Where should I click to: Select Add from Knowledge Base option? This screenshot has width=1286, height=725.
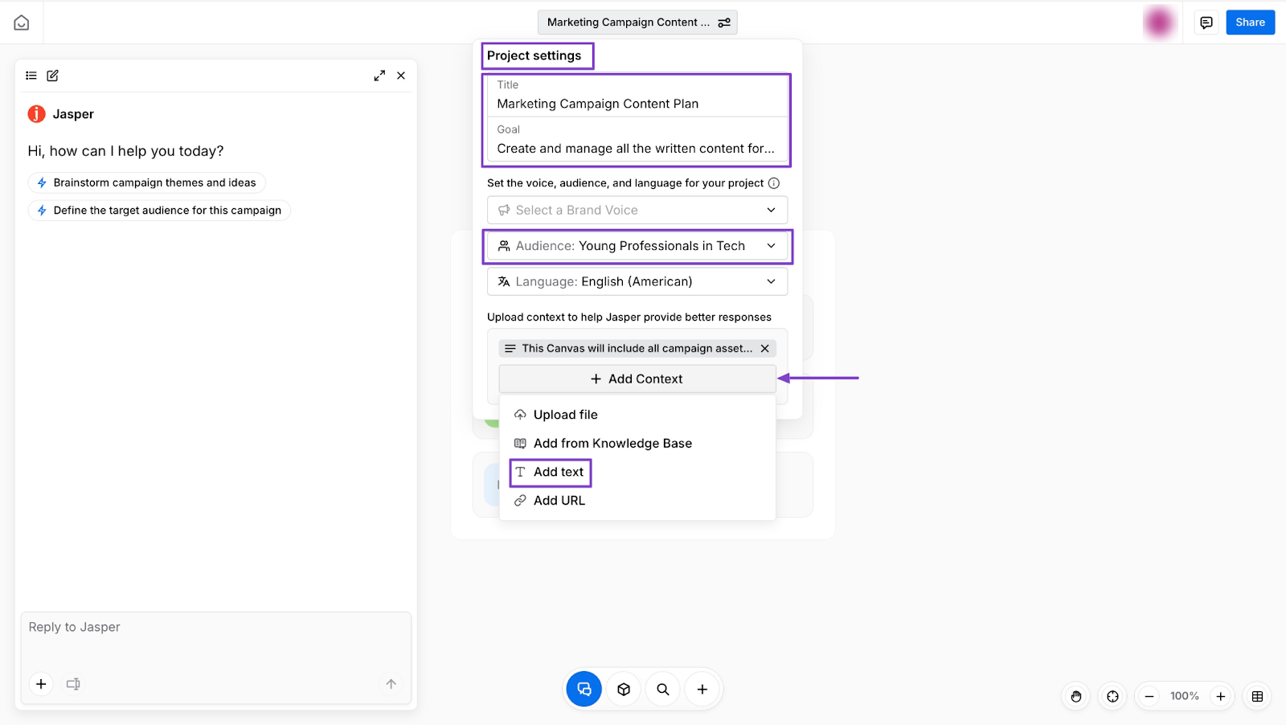637,444
